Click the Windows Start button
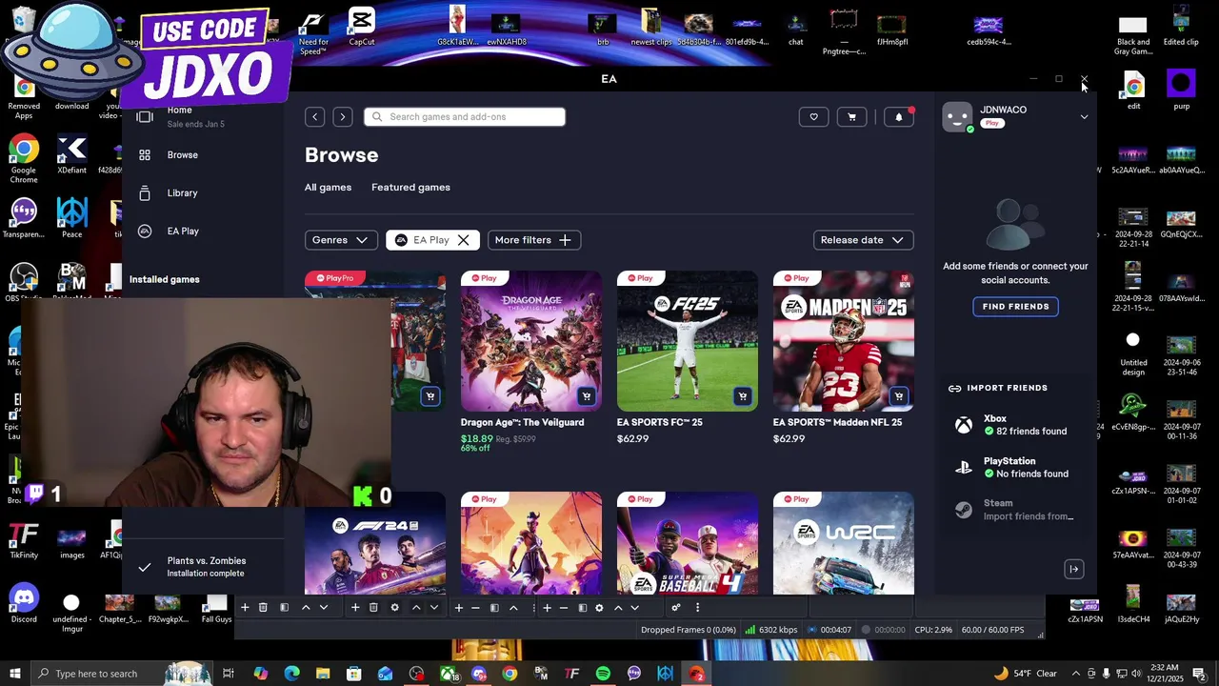The image size is (1219, 686). pos(14,674)
